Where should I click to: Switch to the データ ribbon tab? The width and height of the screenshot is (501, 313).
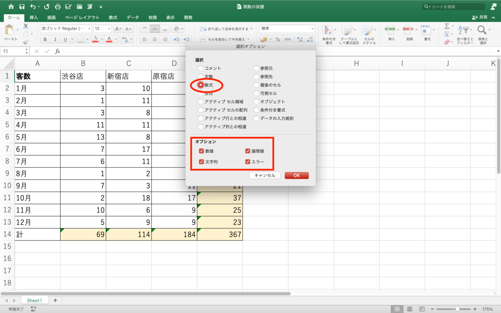[132, 18]
